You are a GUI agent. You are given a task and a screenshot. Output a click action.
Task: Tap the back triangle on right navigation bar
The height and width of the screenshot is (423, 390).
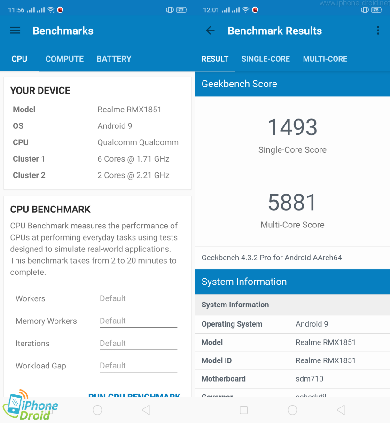pyautogui.click(x=341, y=410)
